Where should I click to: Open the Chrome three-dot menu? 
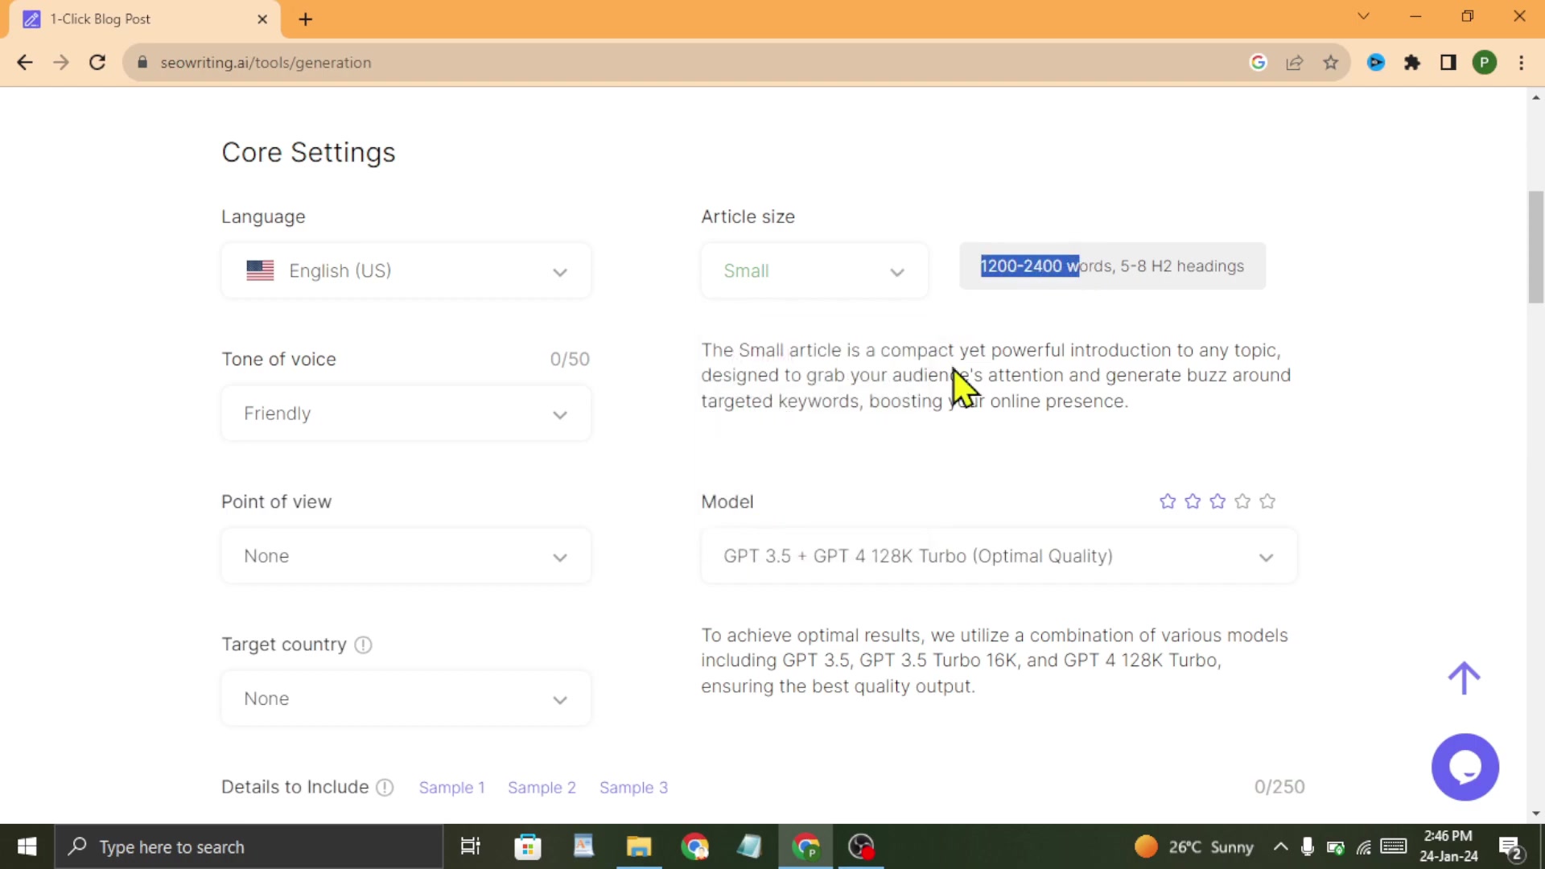click(x=1522, y=63)
